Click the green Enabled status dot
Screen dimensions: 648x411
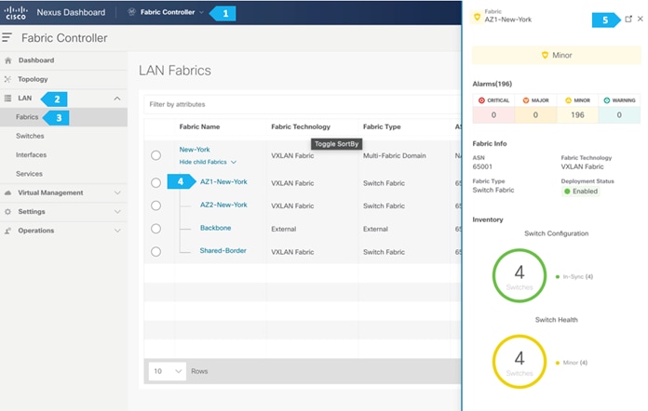click(567, 191)
